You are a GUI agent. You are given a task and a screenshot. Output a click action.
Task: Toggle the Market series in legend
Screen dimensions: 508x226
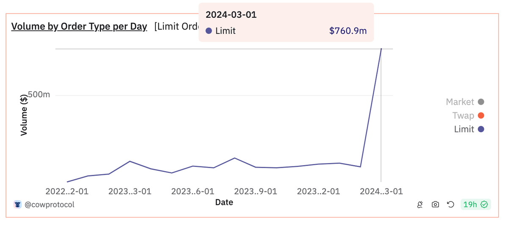(460, 102)
